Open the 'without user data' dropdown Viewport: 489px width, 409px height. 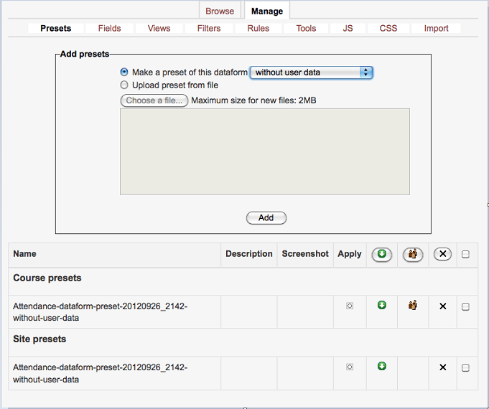tap(311, 72)
